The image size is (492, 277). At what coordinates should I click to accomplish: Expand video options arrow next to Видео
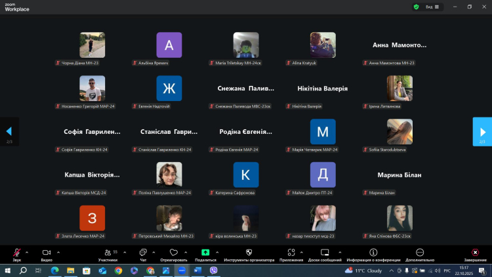point(58,252)
